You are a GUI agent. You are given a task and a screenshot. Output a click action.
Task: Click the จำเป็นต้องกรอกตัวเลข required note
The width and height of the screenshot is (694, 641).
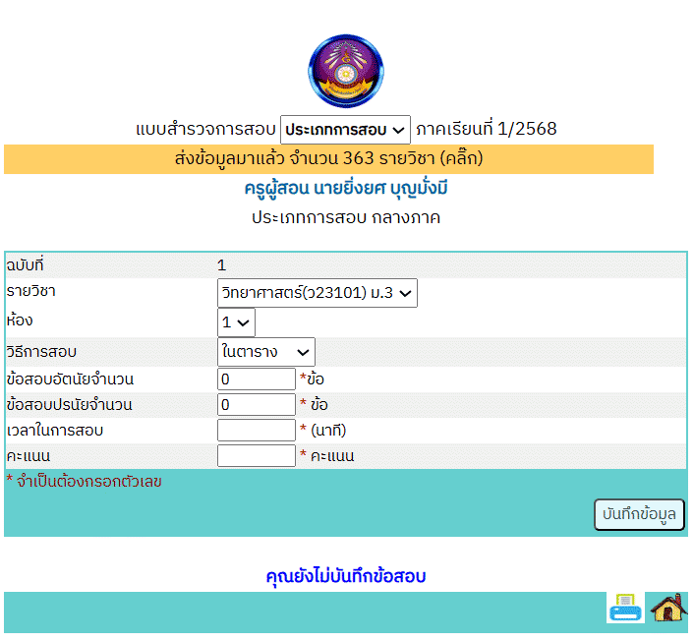tap(84, 482)
